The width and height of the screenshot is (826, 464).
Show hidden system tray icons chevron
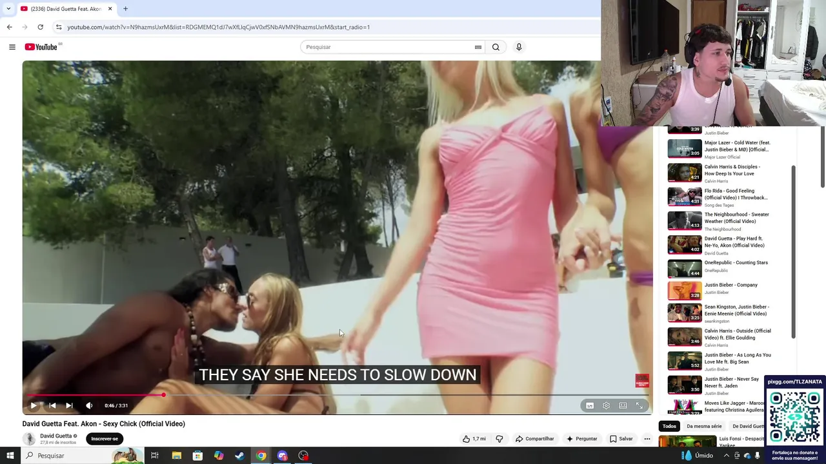(726, 456)
